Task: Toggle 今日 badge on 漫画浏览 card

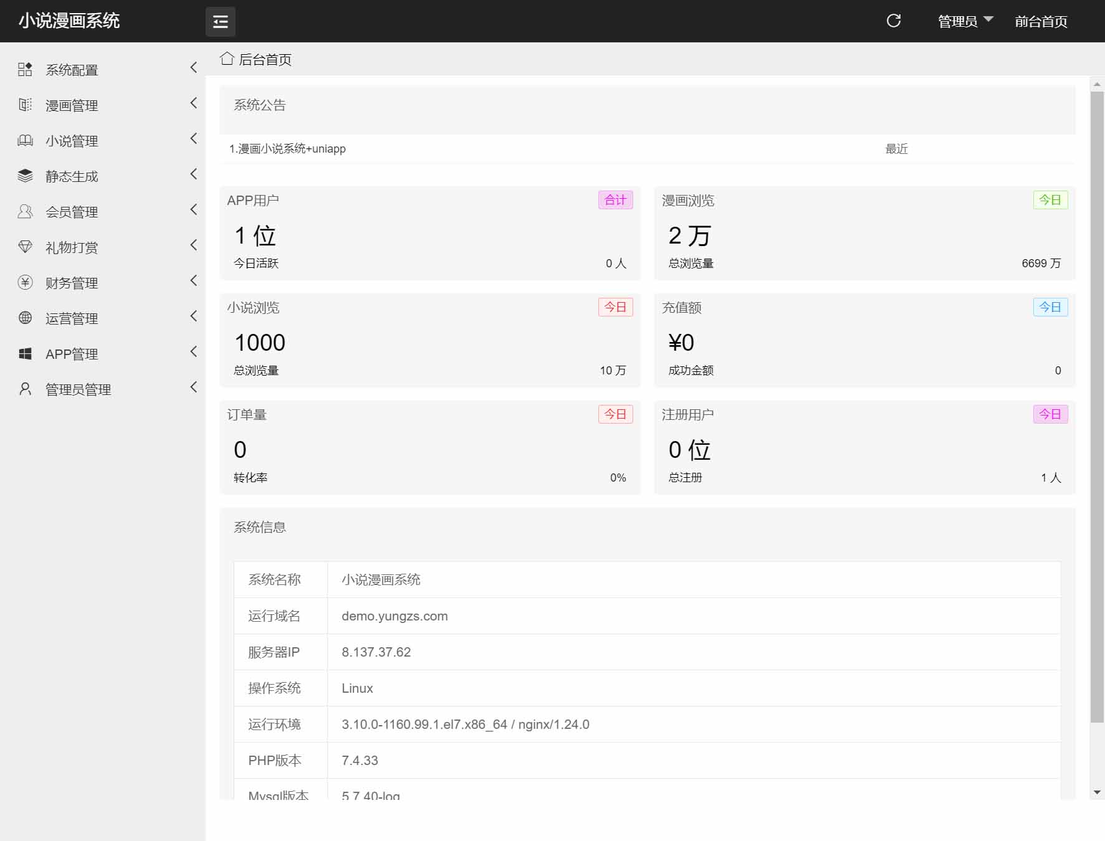Action: click(1050, 200)
